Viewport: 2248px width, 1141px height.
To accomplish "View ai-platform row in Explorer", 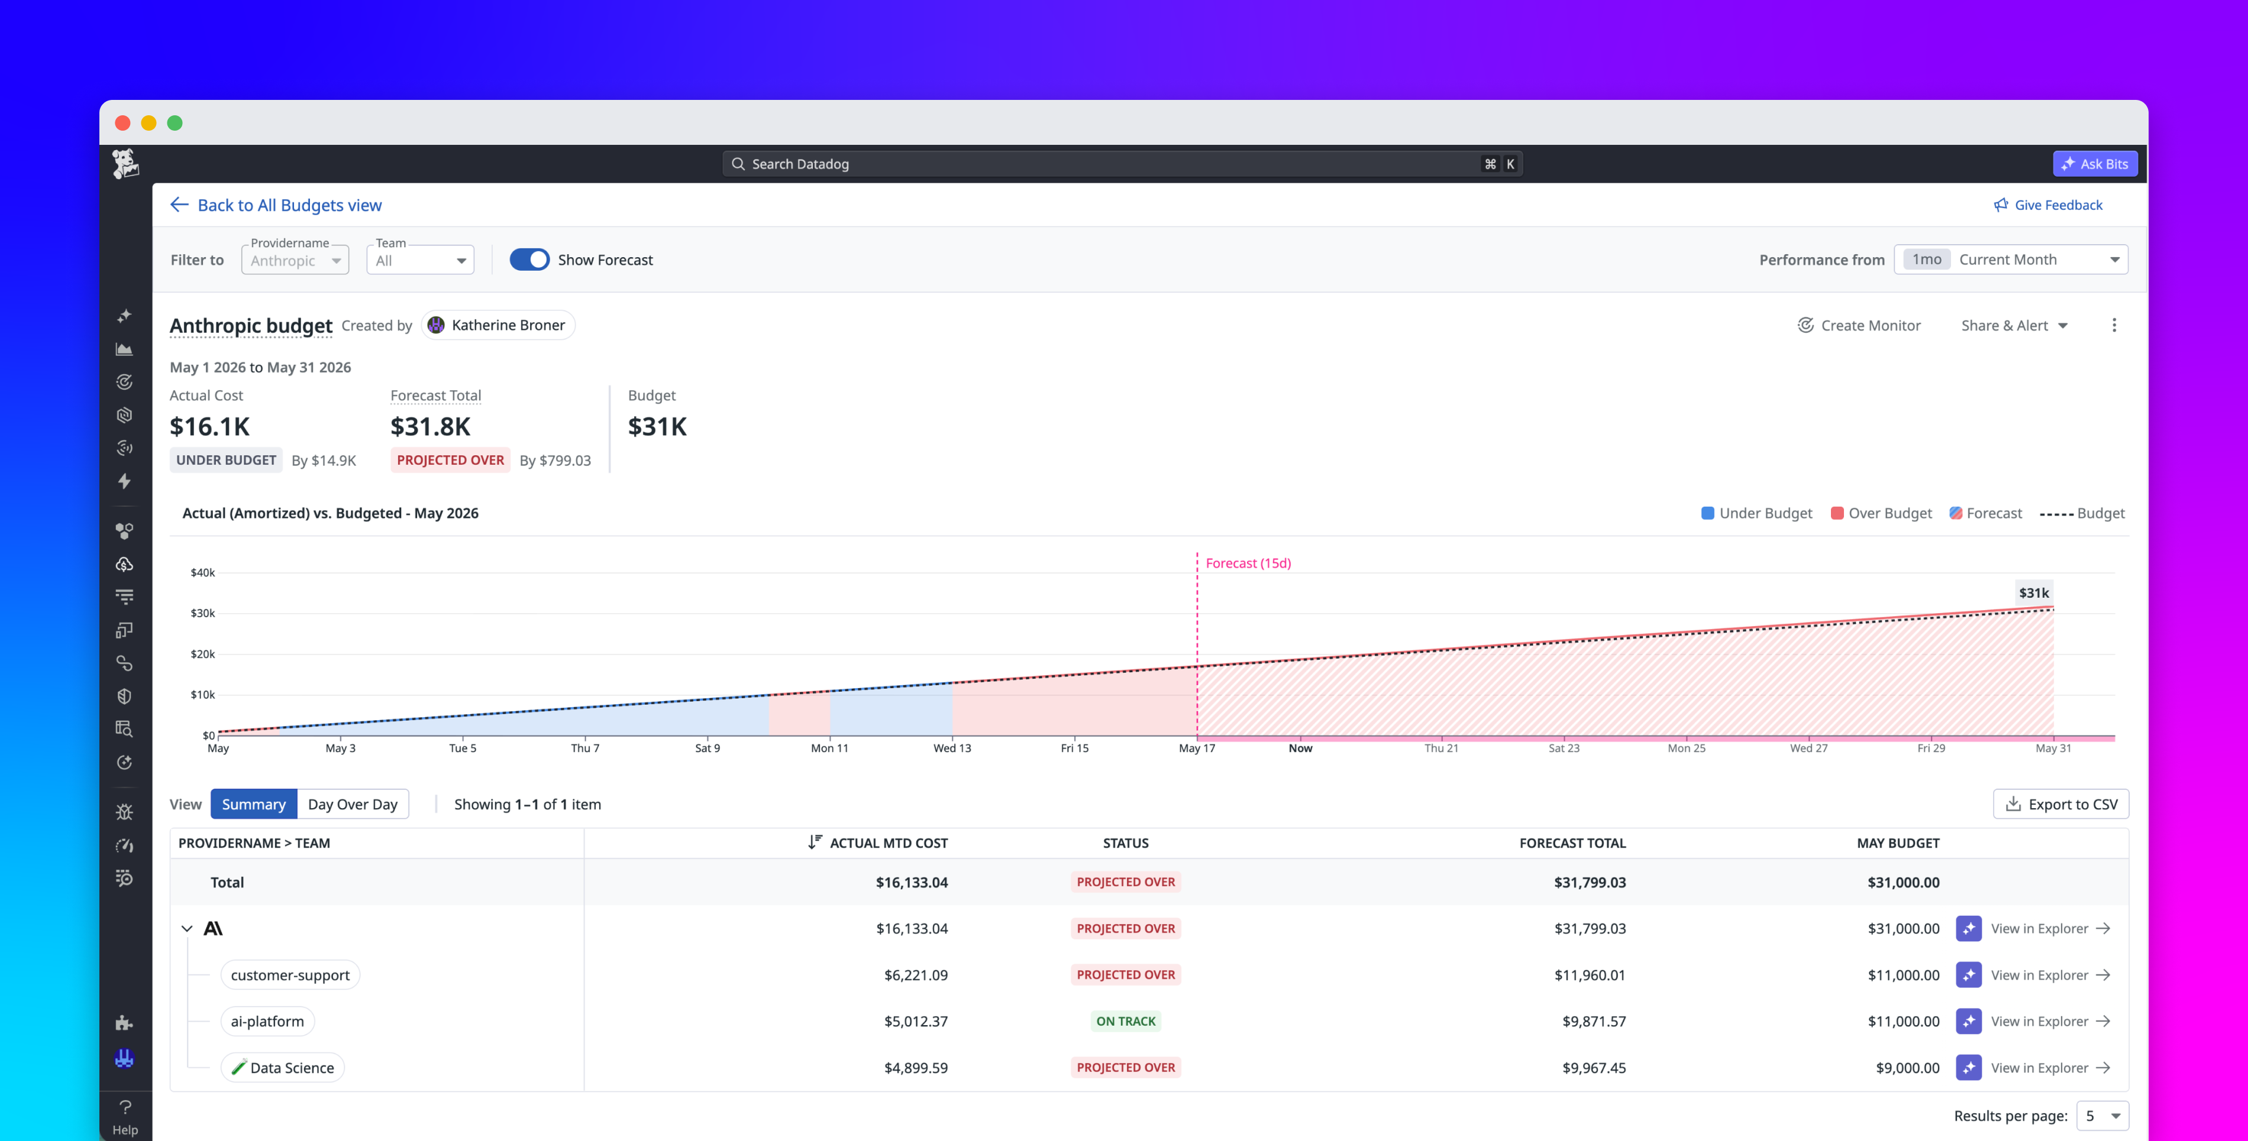I will (x=2050, y=1020).
